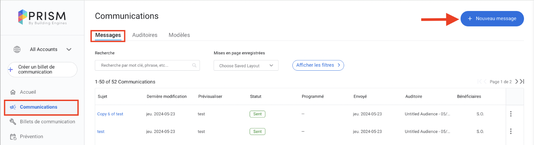Click the globe icon beside All Accounts
534x145 pixels.
[17, 49]
